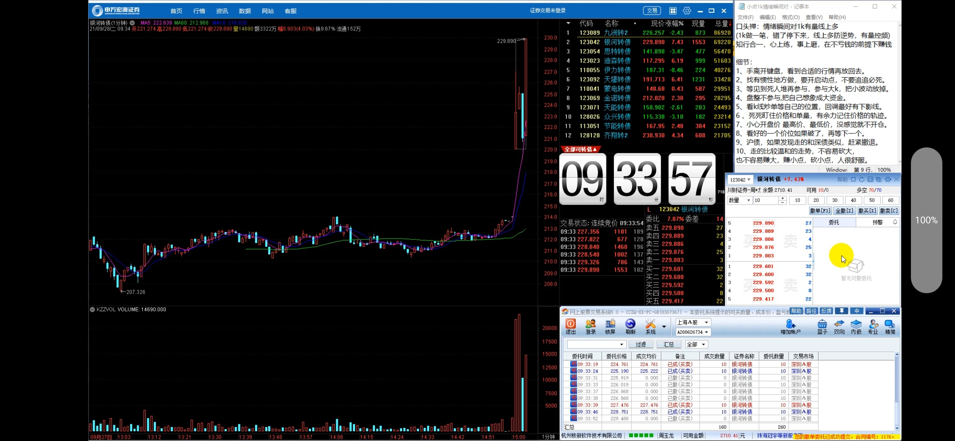This screenshot has height=441, width=955.
Task: Click the 篮子 basket icon
Action: point(822,327)
